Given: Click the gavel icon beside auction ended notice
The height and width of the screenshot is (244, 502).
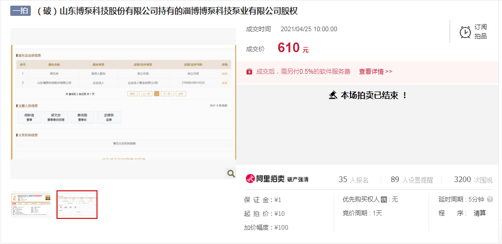Looking at the screenshot, I should [333, 95].
